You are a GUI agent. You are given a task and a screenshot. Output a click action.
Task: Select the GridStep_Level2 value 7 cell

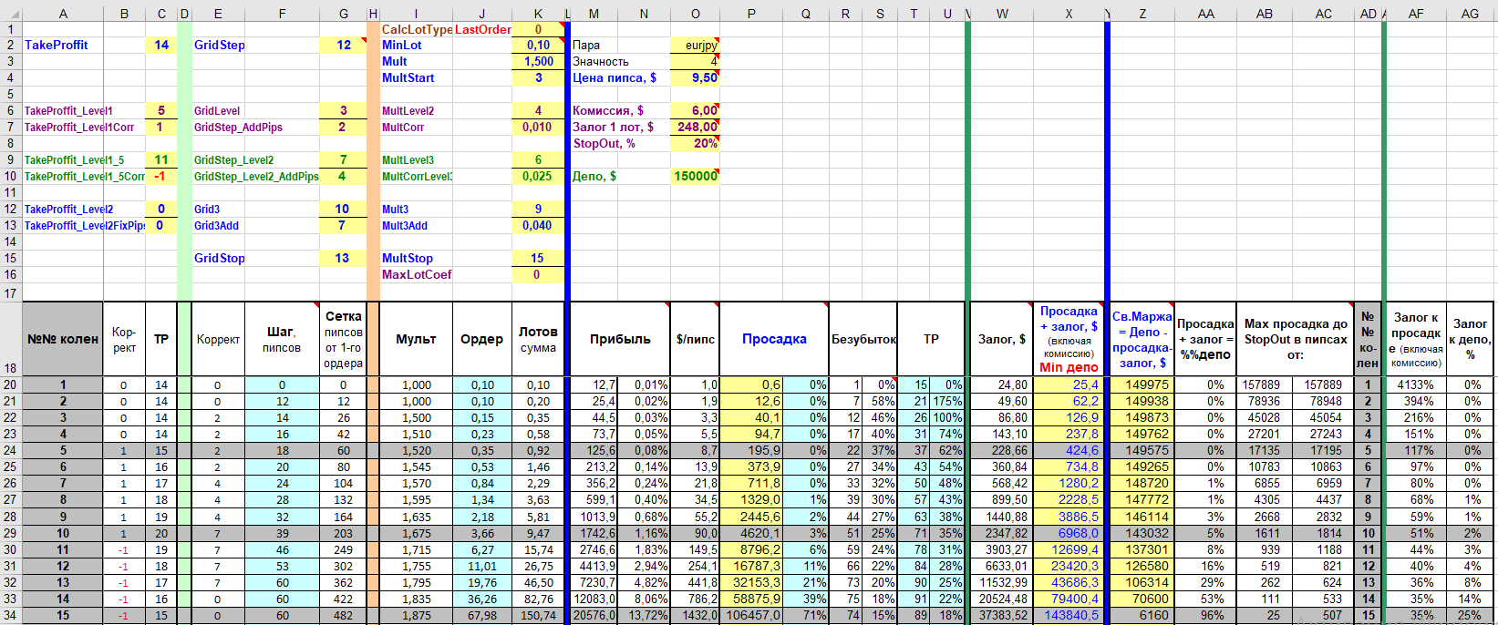[x=343, y=159]
